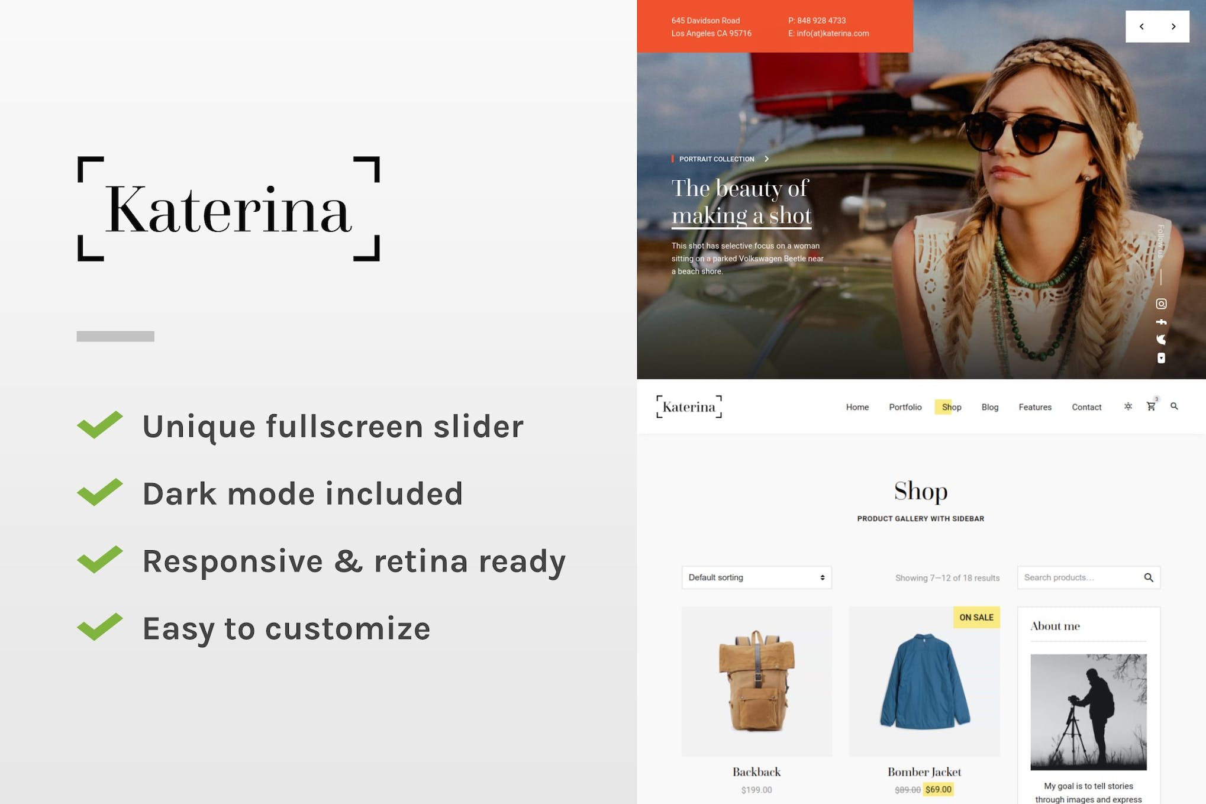Screen dimensions: 1206x804
Task: Select the Shop tab in navigation
Action: [x=951, y=406]
